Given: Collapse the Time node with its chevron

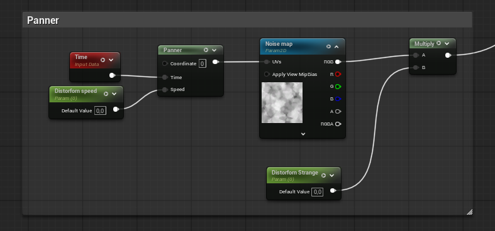Looking at the screenshot, I should [111, 60].
